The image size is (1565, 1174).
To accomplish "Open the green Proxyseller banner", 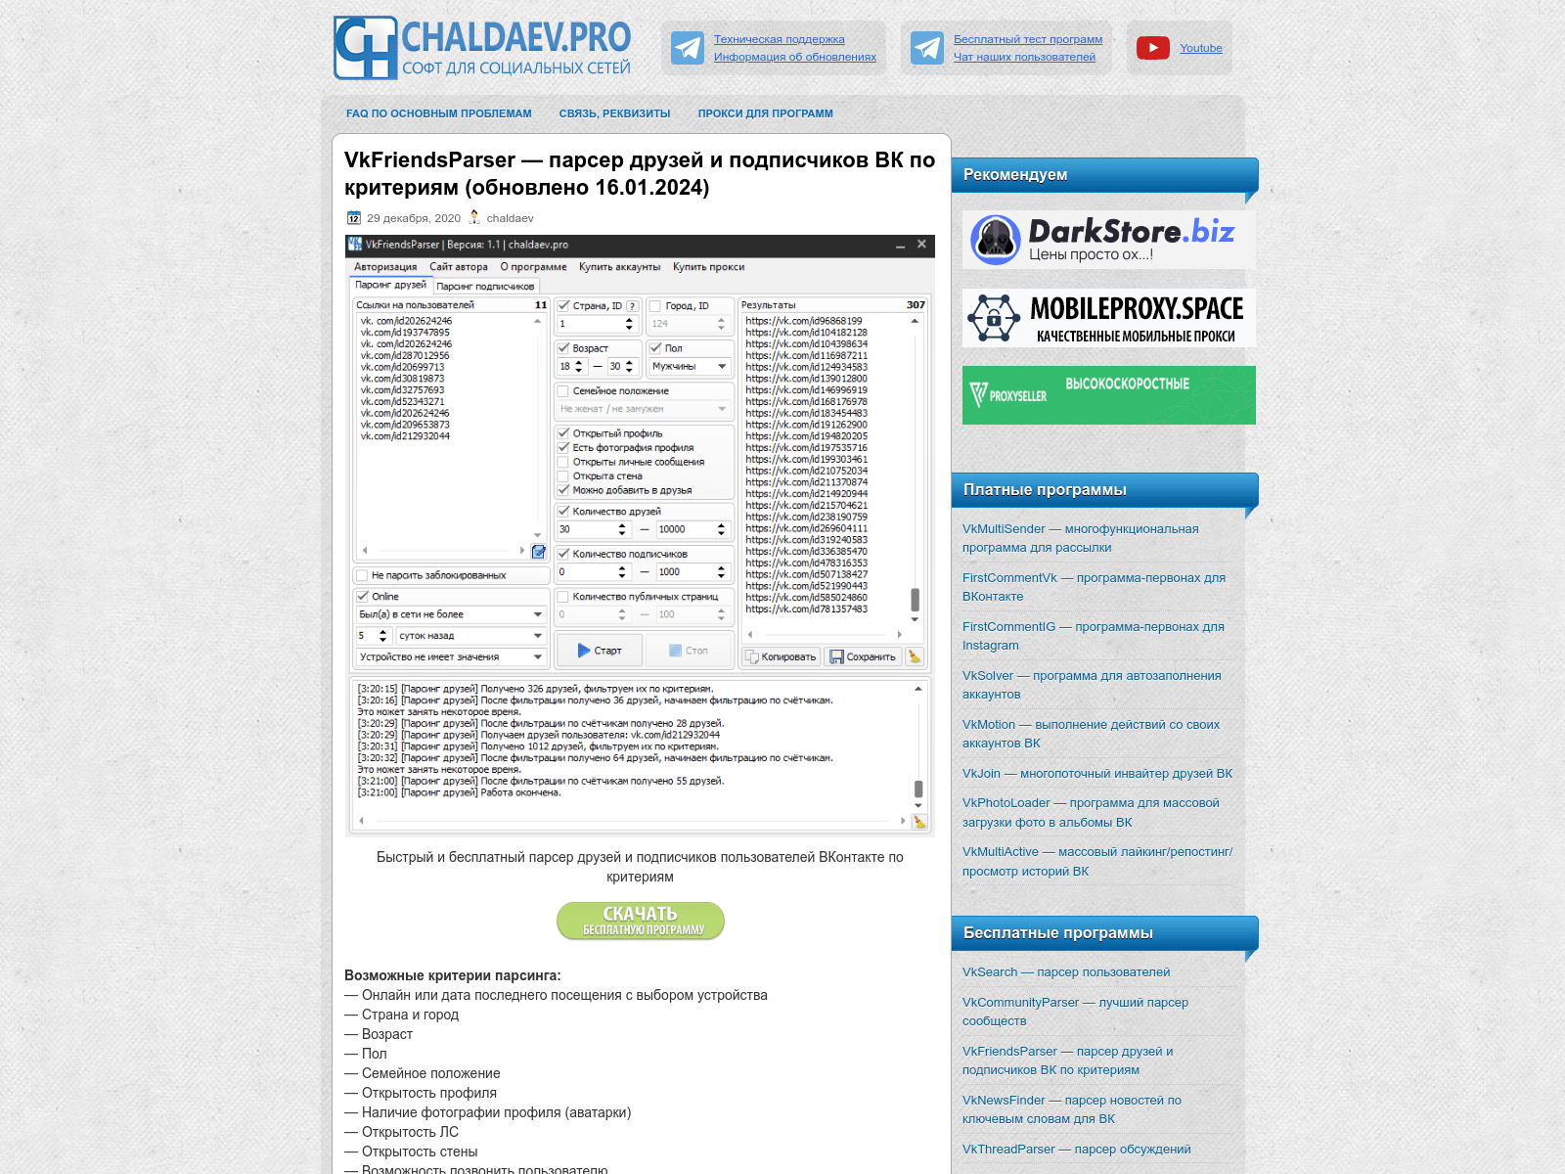I will [x=1109, y=395].
